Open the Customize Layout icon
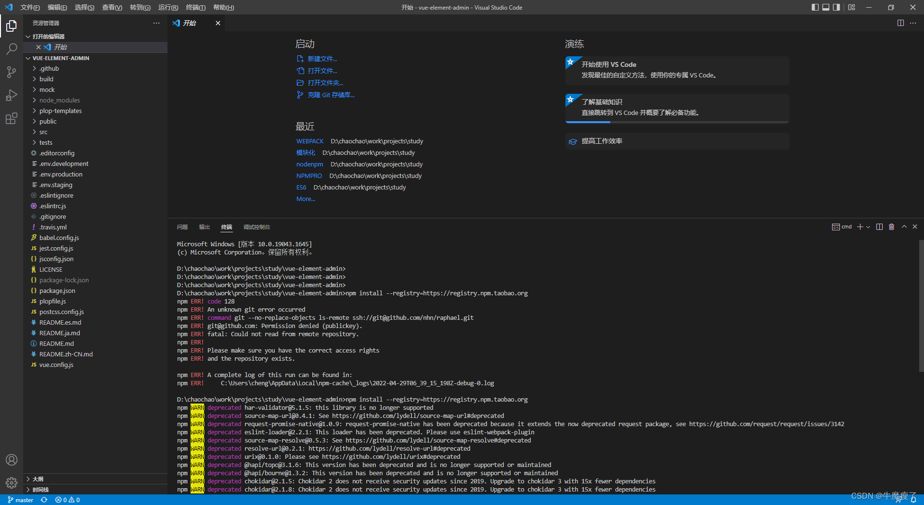The width and height of the screenshot is (924, 505). pyautogui.click(x=852, y=7)
